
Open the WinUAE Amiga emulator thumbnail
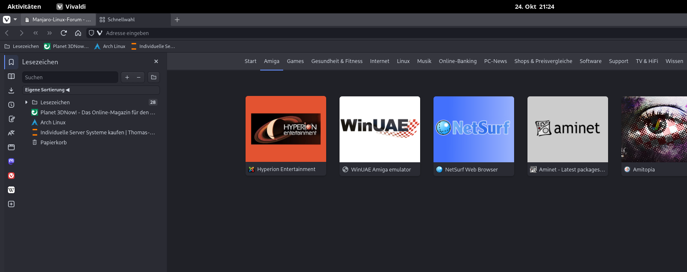tap(380, 129)
